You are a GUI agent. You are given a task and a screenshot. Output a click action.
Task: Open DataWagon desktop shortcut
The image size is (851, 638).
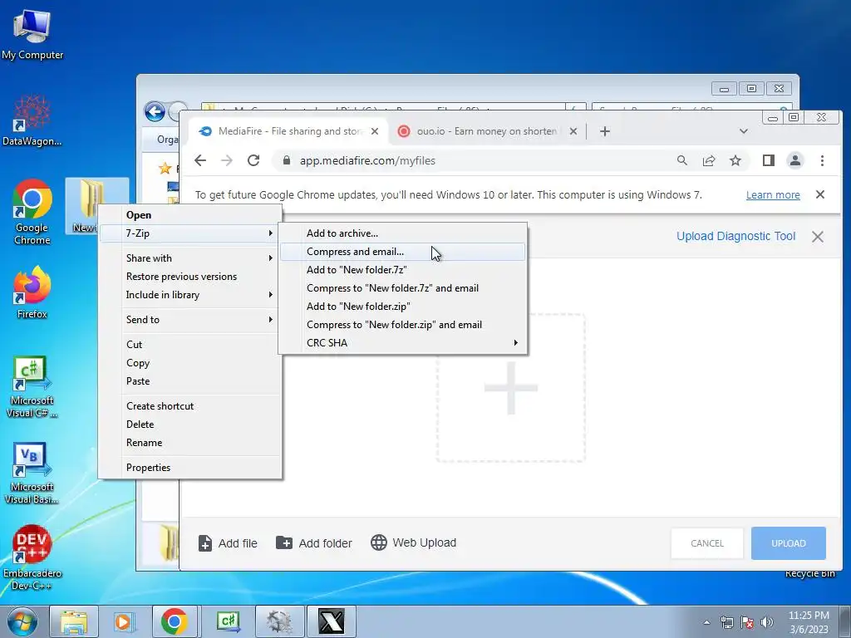tap(32, 120)
